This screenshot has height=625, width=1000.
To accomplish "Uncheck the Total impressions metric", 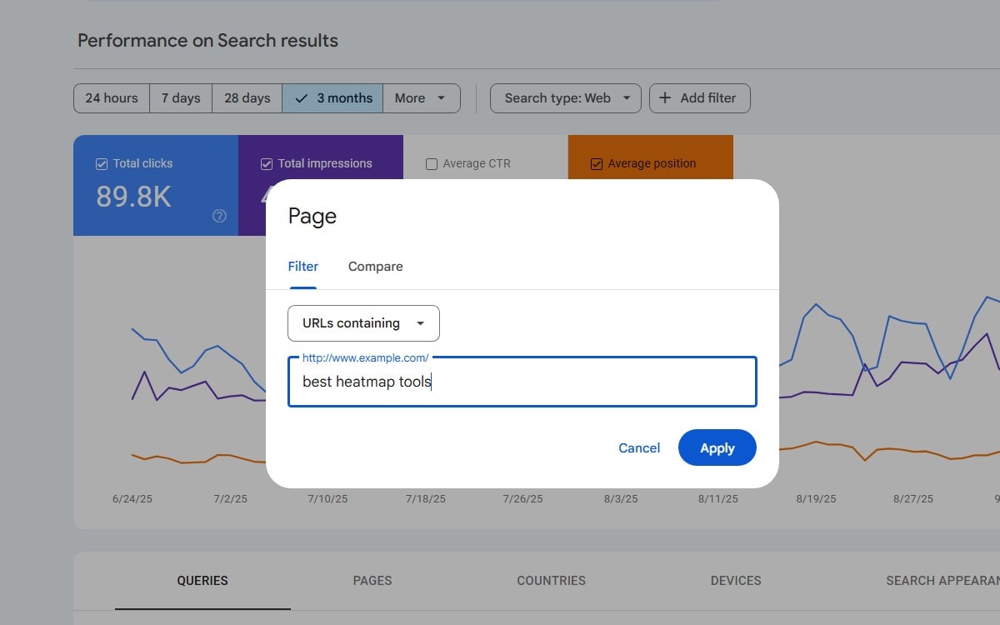I will point(267,163).
